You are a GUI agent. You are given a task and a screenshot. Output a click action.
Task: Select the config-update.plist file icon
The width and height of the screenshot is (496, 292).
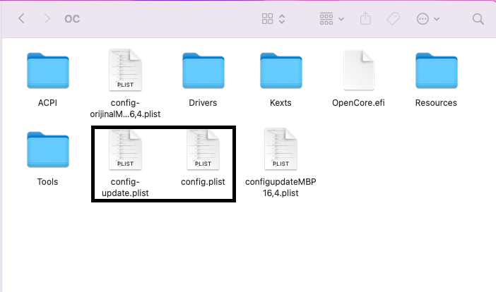125,150
